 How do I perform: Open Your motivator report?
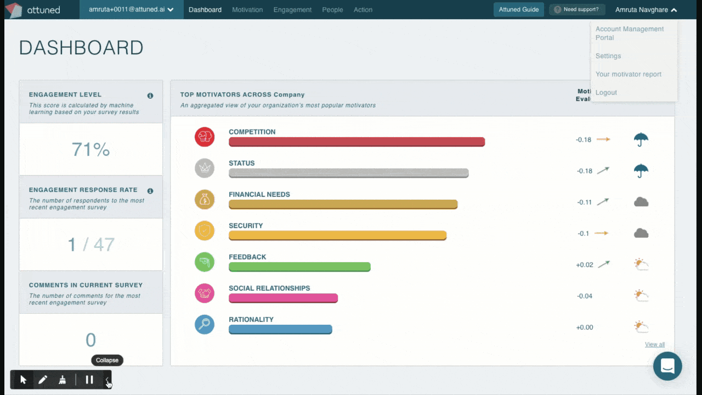[629, 74]
